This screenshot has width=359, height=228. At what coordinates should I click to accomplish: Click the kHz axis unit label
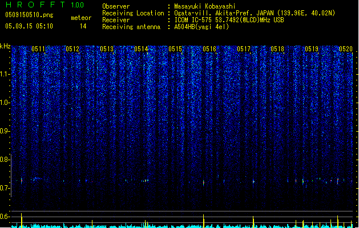(x=5, y=46)
